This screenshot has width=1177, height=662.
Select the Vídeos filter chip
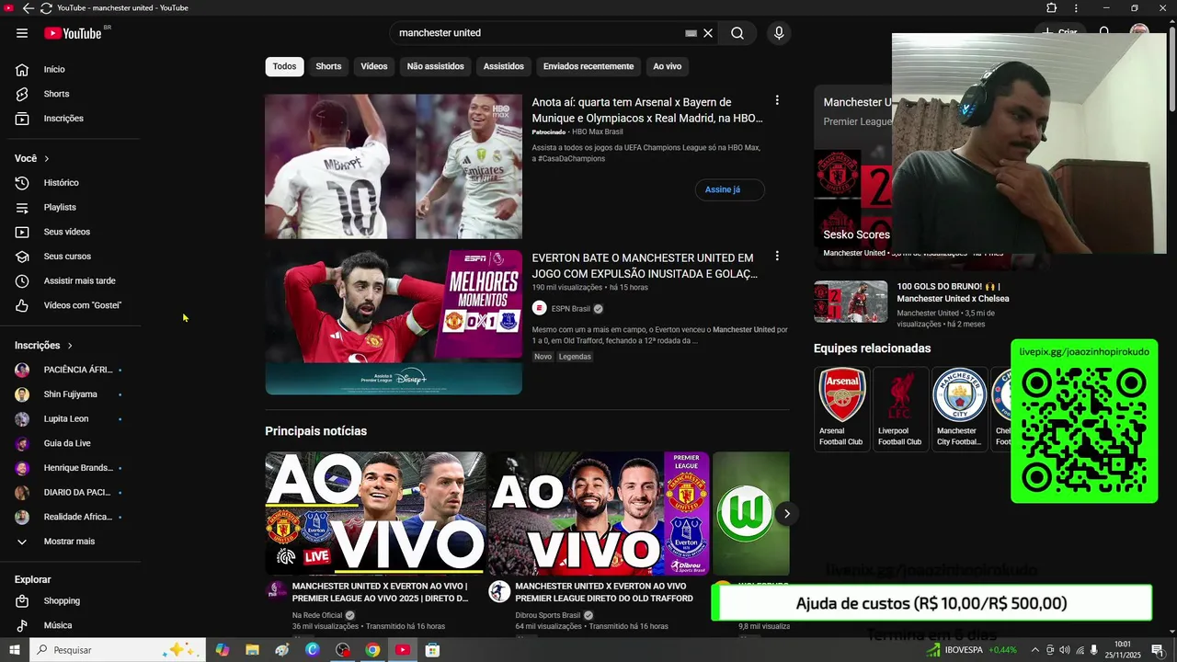[374, 66]
